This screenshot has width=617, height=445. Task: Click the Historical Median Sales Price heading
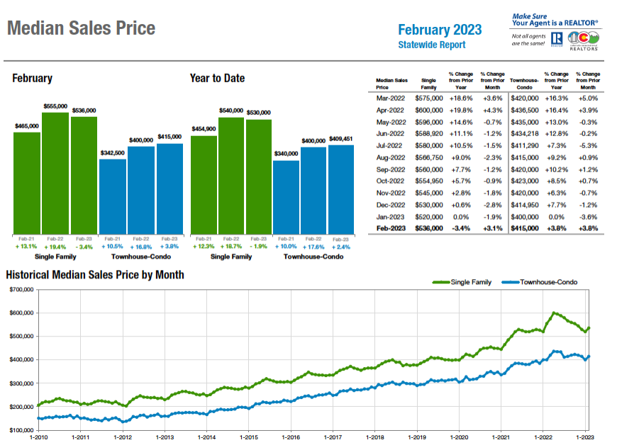[x=95, y=274]
